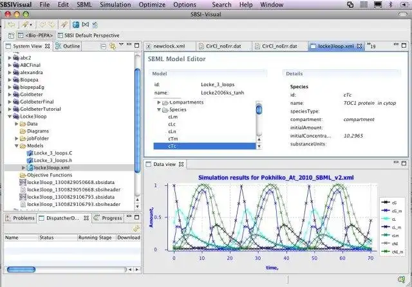
Task: Click the model tree scrollbar thumb
Action: coord(259,109)
